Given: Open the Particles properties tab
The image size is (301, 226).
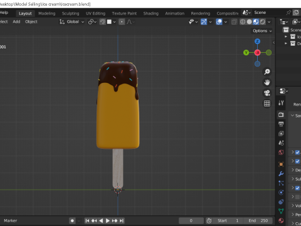Looking at the screenshot, I should click(281, 183).
